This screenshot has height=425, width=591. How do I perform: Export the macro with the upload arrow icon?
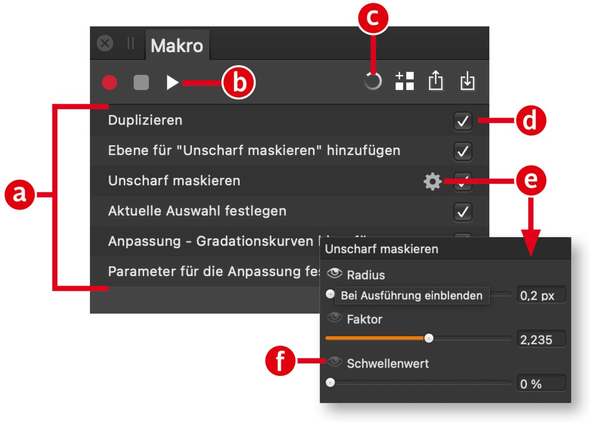(x=436, y=80)
